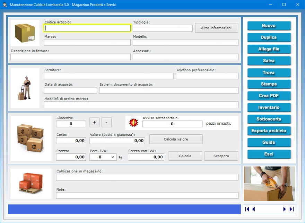The height and width of the screenshot is (223, 305).
Task: Click the cardboard box product image
Action: click(25, 33)
